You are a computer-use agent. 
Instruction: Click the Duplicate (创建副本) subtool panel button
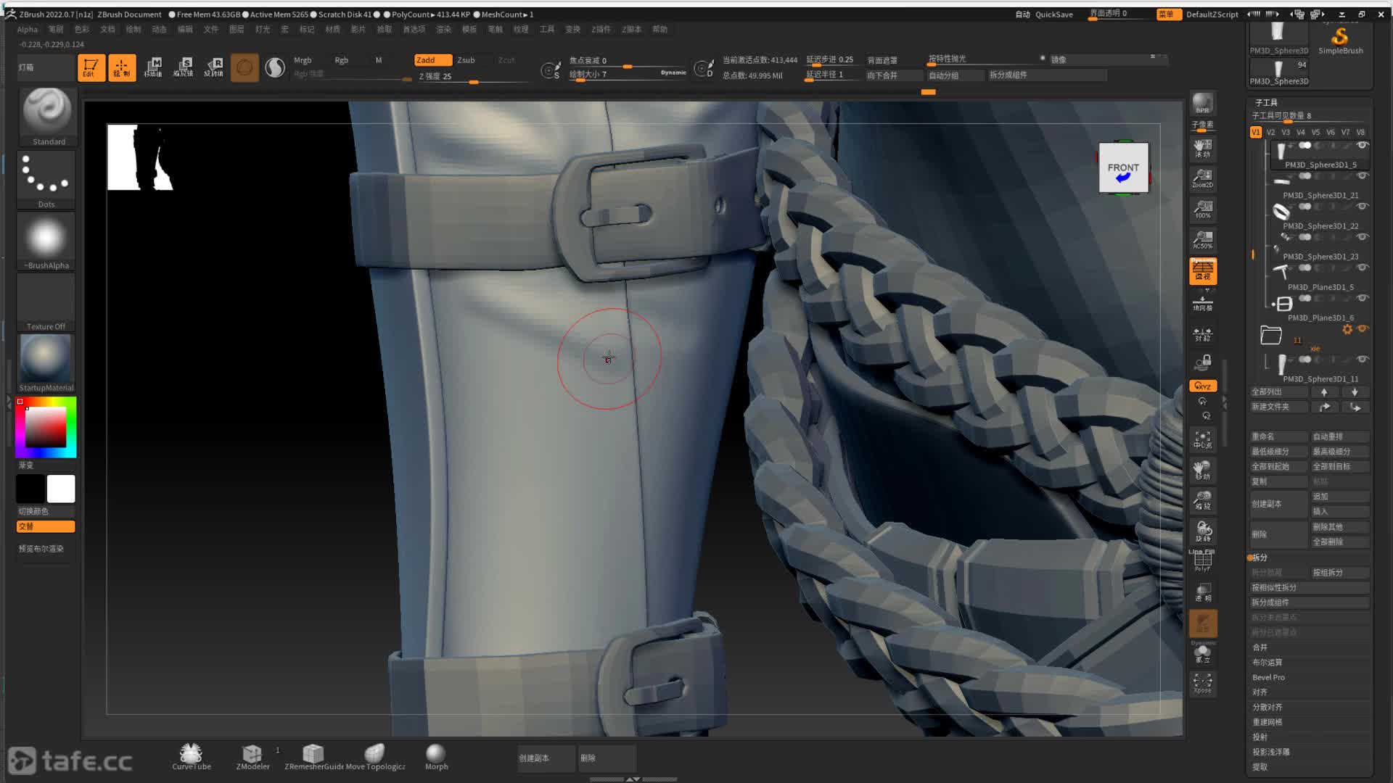(1278, 504)
